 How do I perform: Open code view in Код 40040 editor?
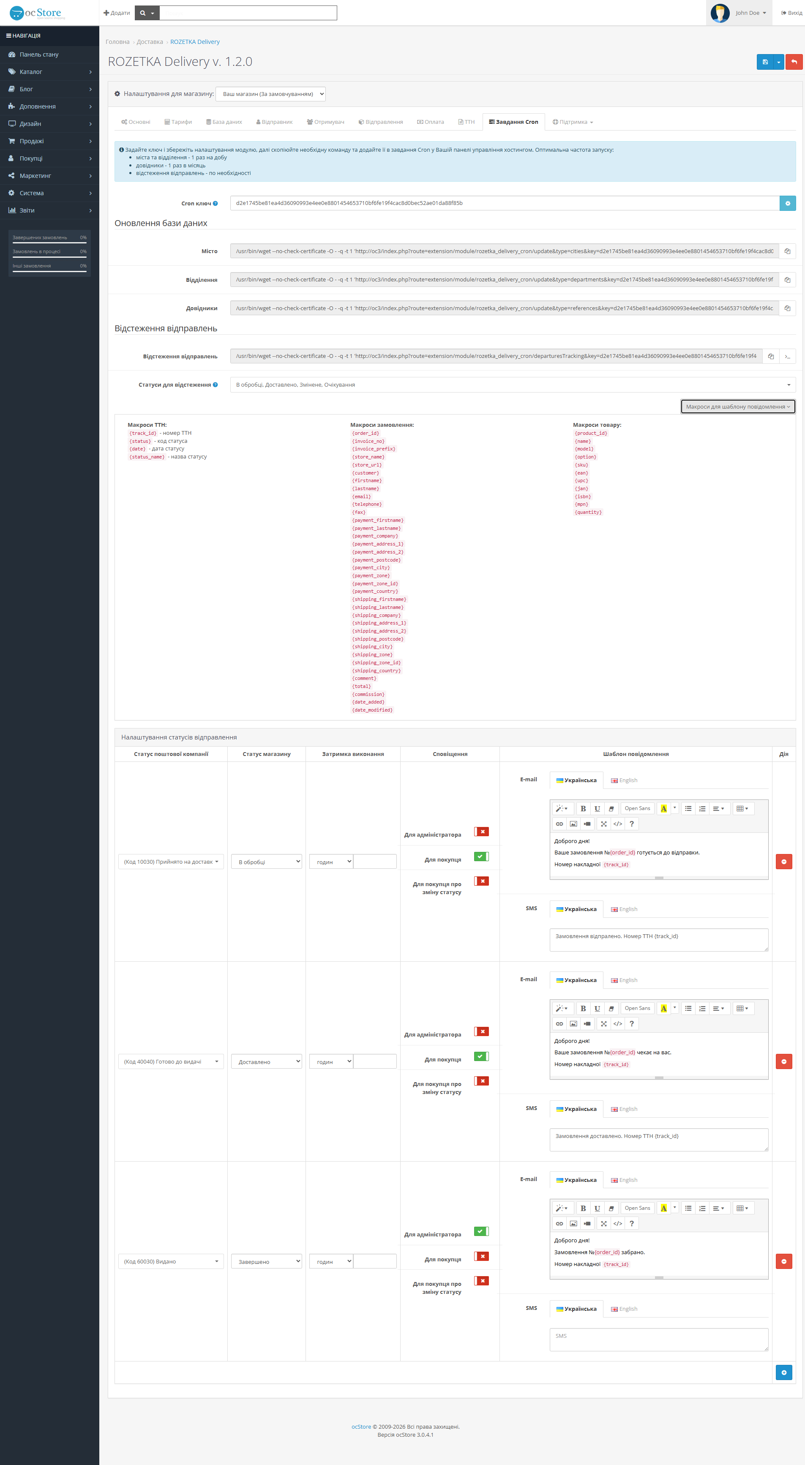(618, 1024)
